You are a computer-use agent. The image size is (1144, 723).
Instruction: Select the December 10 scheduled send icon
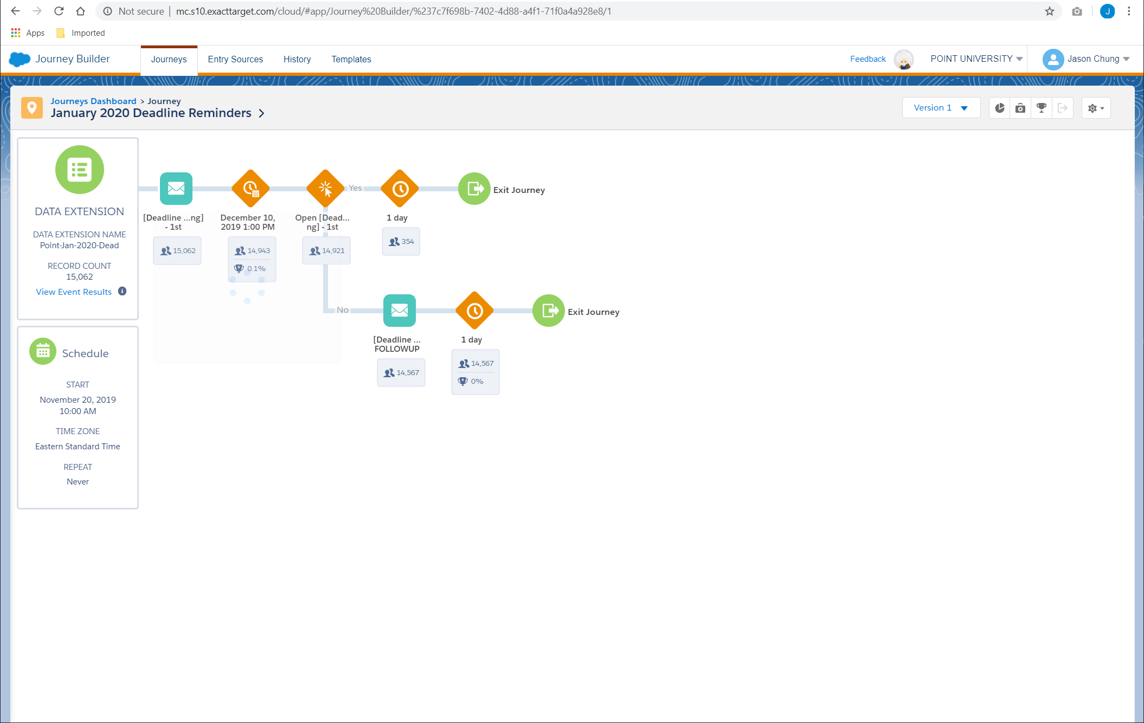[250, 189]
